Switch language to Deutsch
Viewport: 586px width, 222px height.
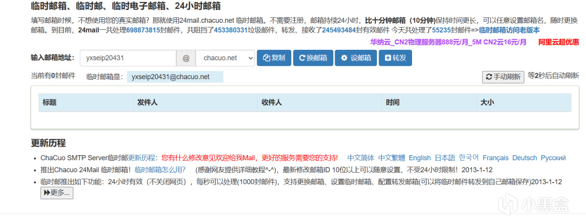pyautogui.click(x=525, y=158)
